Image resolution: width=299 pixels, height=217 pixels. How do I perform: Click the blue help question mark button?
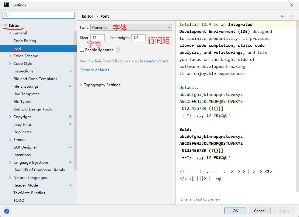7,211
